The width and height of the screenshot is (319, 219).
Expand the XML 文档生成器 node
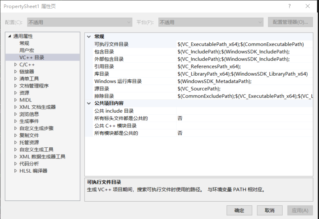tap(16, 107)
